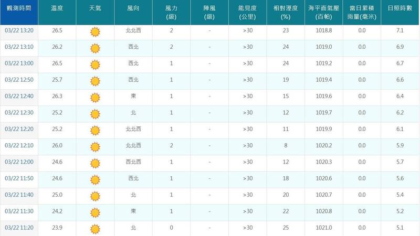The height and width of the screenshot is (236, 420).
Task: Click the 風力(級) column header
Action: pyautogui.click(x=172, y=12)
